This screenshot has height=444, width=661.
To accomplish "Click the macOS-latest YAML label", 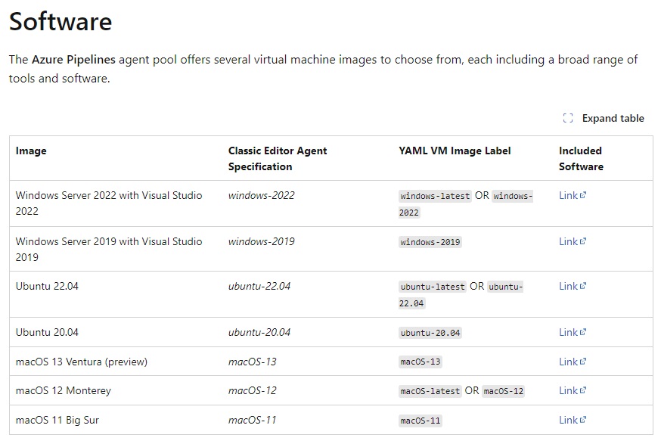I will click(430, 391).
